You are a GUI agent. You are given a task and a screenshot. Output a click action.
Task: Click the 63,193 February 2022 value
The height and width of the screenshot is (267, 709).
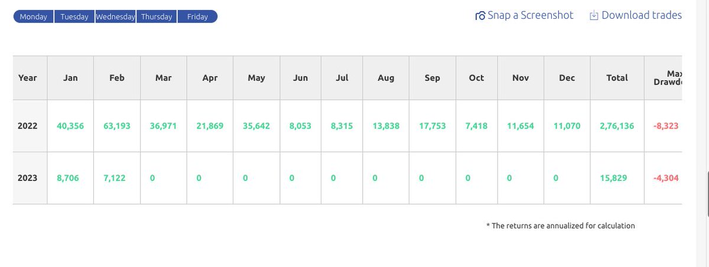pyautogui.click(x=117, y=126)
